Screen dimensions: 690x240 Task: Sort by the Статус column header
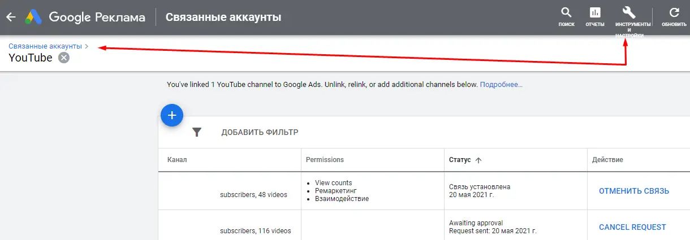(x=460, y=160)
